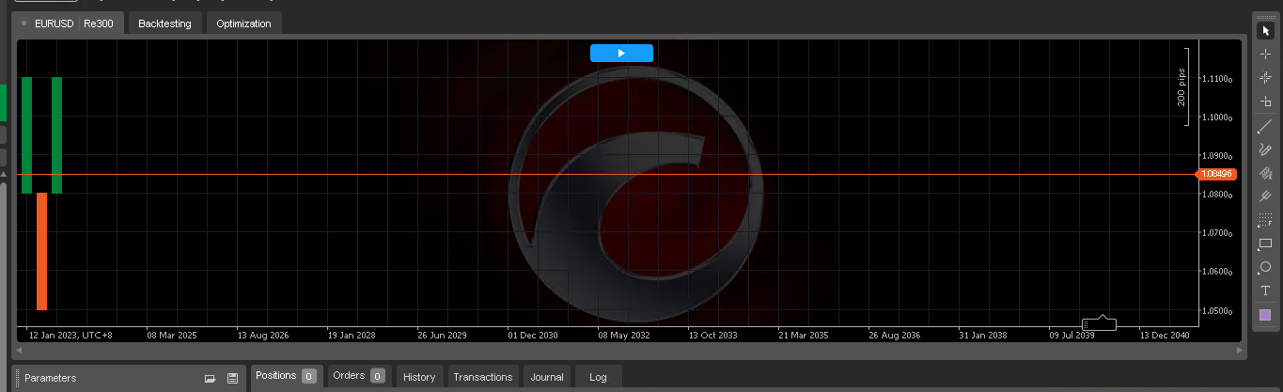Image resolution: width=1283 pixels, height=392 pixels.
Task: Open the Log tab
Action: tap(598, 377)
